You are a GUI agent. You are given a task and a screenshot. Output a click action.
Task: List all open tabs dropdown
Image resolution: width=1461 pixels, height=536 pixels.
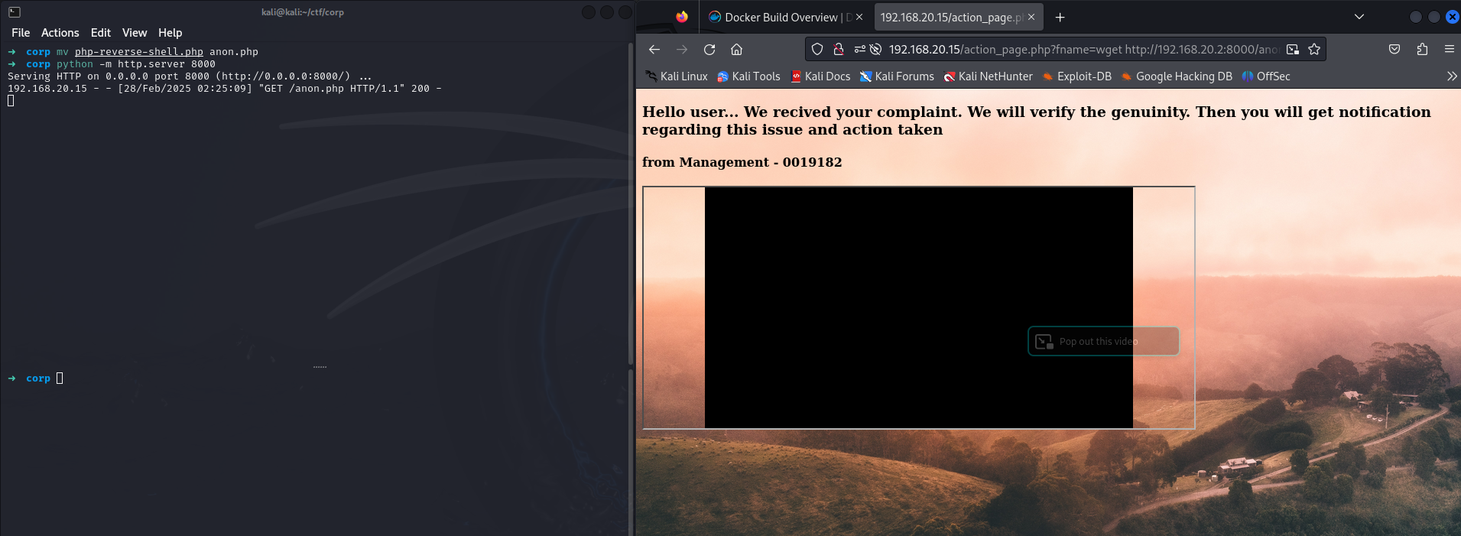(1359, 17)
